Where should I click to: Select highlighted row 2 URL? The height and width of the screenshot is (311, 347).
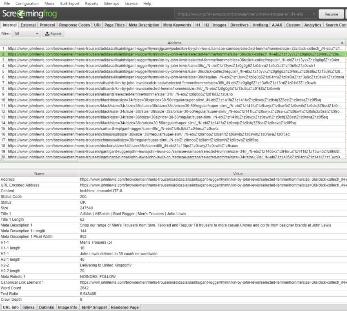[175, 54]
